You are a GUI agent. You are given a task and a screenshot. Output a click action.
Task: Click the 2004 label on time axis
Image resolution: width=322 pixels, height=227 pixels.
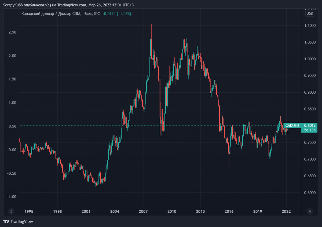(115, 211)
